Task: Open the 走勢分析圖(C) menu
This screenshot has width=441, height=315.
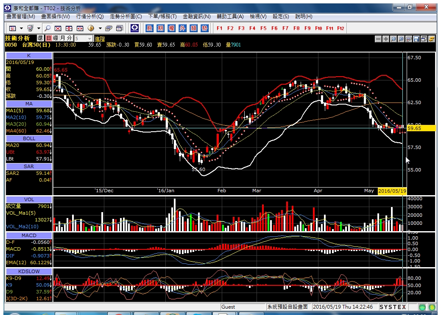Action: pyautogui.click(x=126, y=17)
